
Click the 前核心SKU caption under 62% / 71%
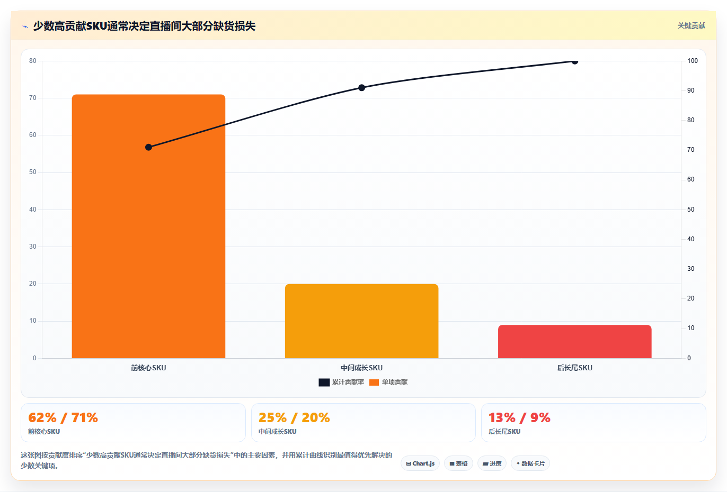click(x=44, y=432)
